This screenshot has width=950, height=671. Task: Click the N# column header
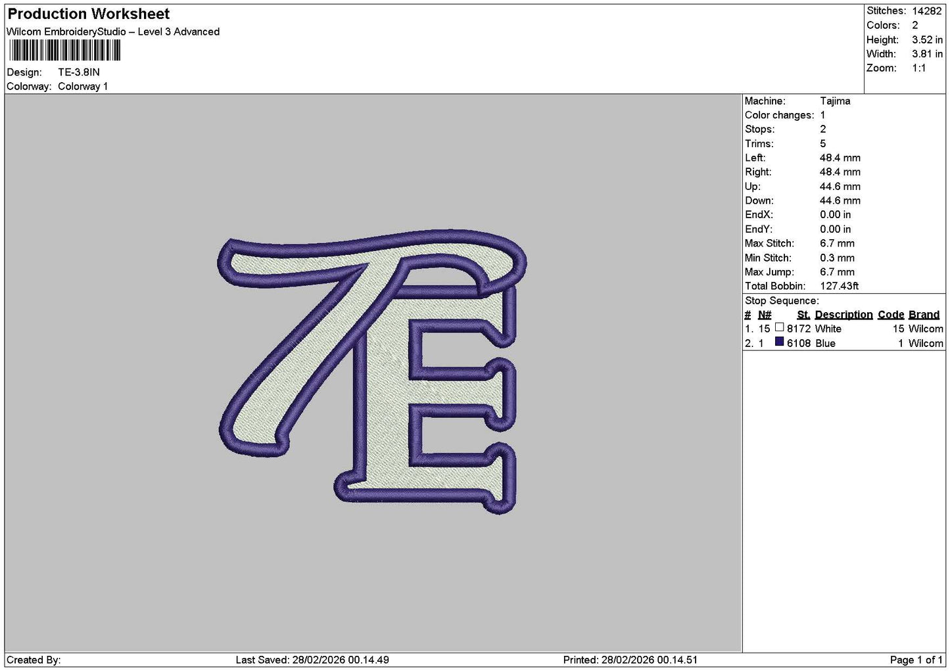tap(765, 315)
